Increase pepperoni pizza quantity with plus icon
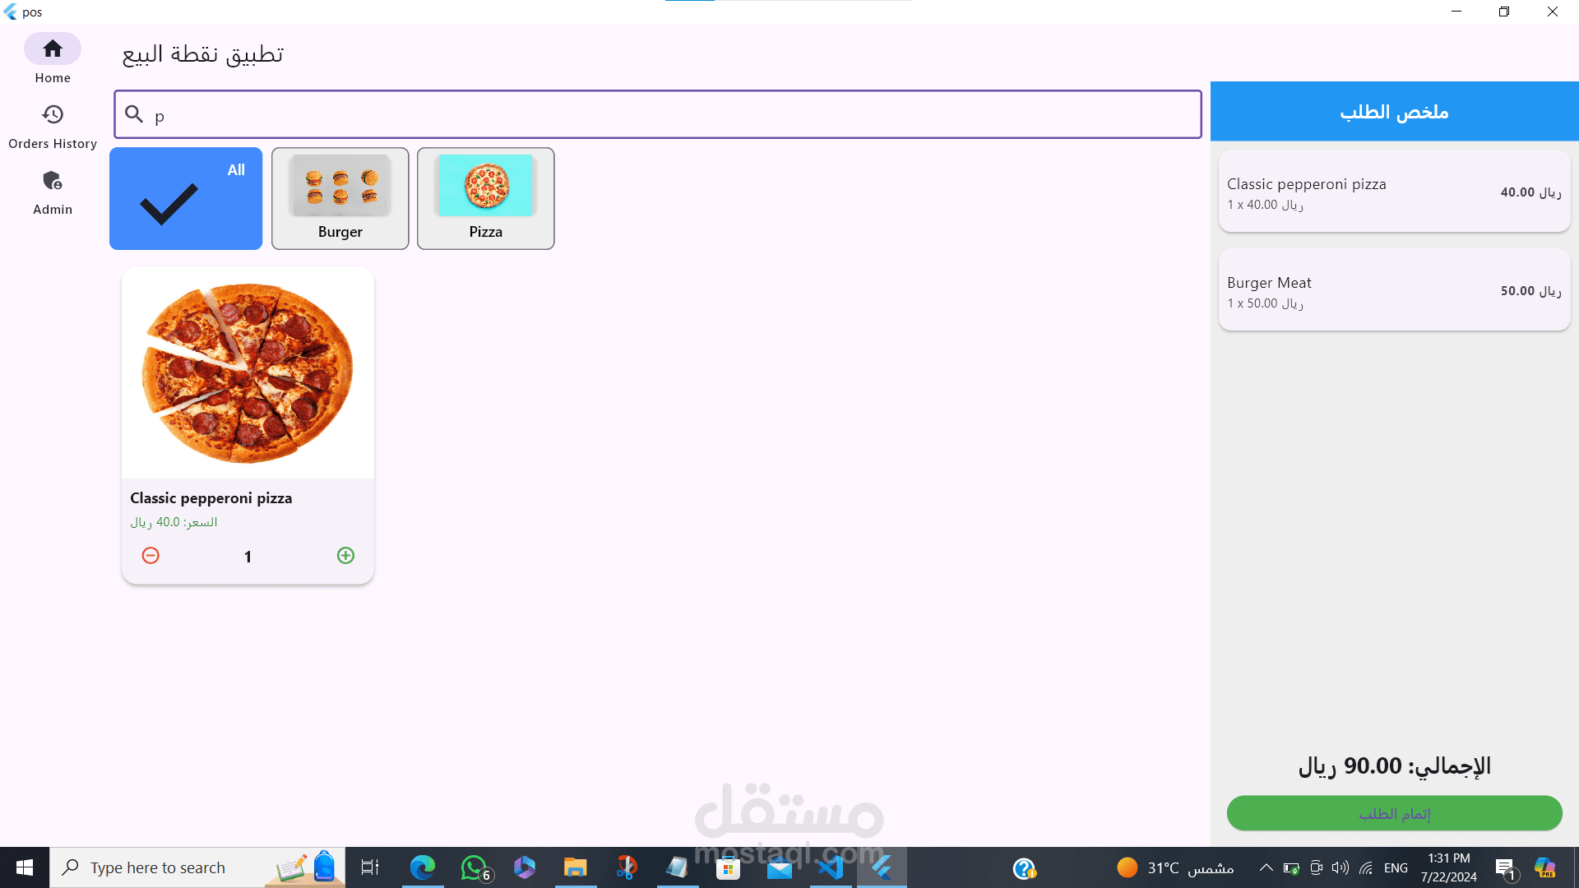 pos(345,556)
